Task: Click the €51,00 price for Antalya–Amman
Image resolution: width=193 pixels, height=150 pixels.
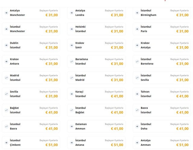Action: pyautogui.click(x=182, y=145)
